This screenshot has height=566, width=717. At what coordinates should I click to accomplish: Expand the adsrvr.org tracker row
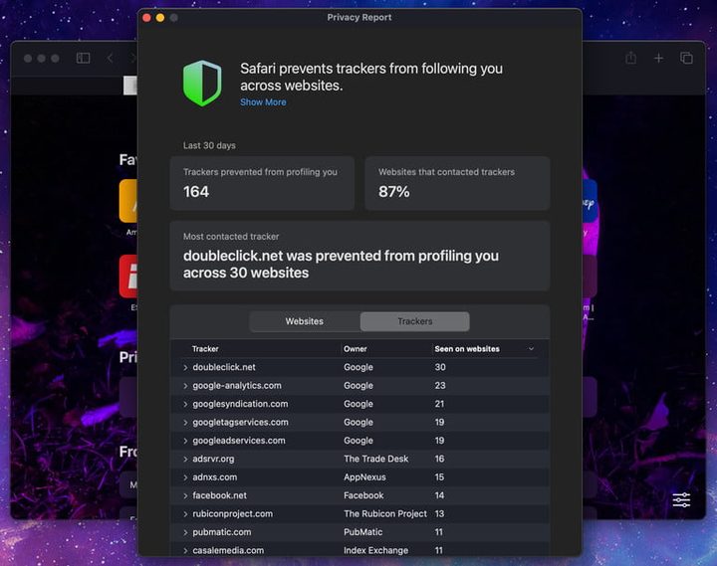click(x=185, y=460)
